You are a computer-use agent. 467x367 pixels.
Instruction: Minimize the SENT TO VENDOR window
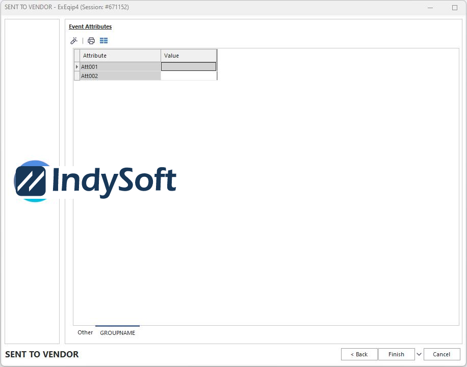430,8
